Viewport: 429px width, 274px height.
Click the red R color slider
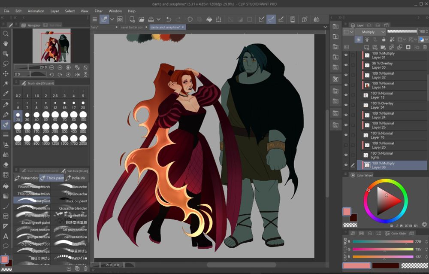pyautogui.click(x=383, y=242)
